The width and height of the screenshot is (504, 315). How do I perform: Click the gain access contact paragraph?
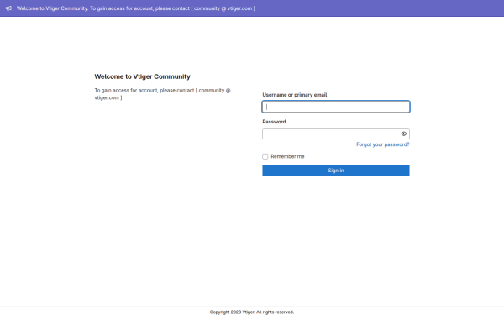pyautogui.click(x=163, y=94)
